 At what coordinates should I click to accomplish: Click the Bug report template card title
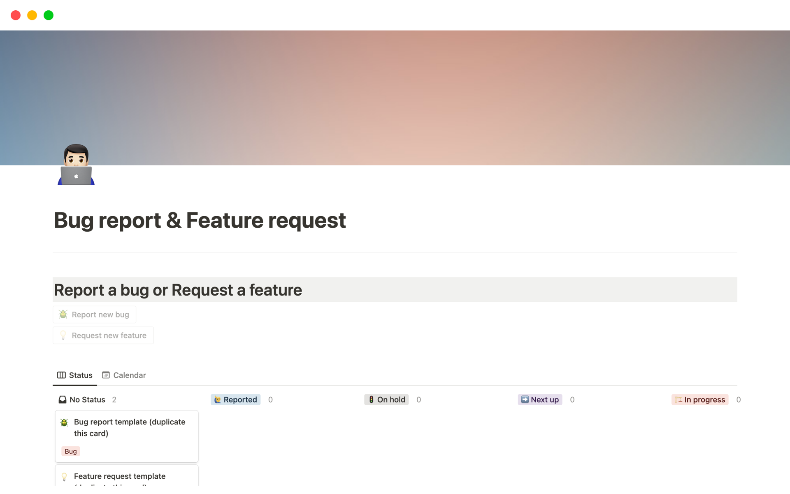(130, 427)
